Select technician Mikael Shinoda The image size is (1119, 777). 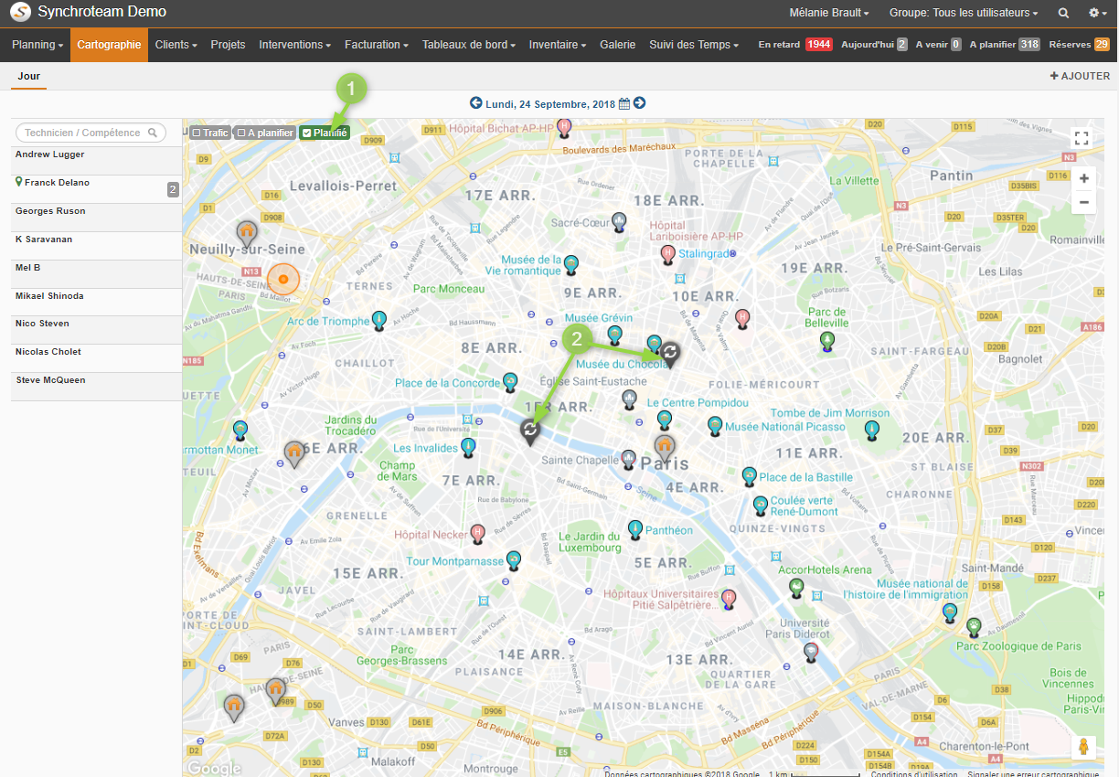point(97,303)
